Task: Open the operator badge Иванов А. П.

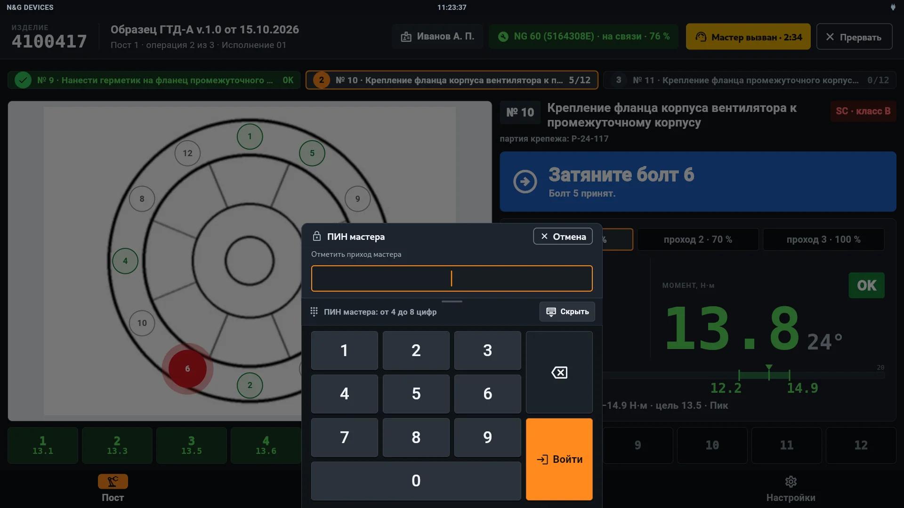Action: pos(437,37)
